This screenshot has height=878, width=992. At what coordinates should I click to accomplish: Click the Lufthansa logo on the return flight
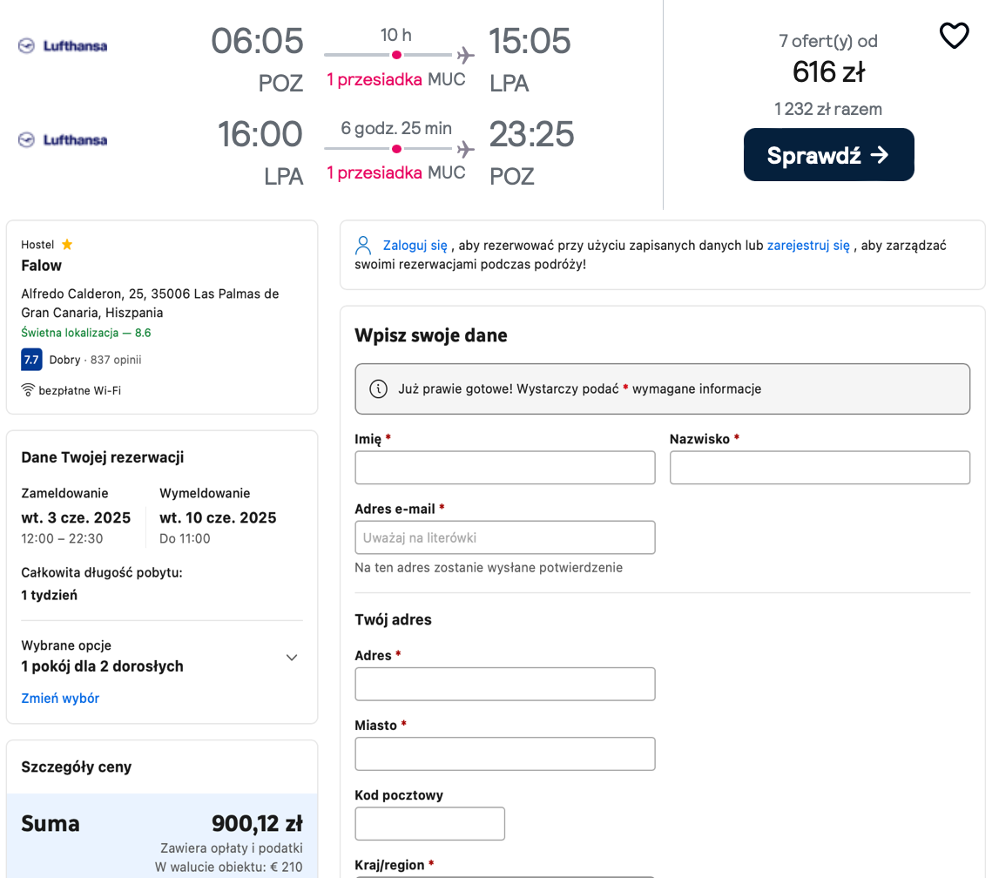tap(63, 139)
